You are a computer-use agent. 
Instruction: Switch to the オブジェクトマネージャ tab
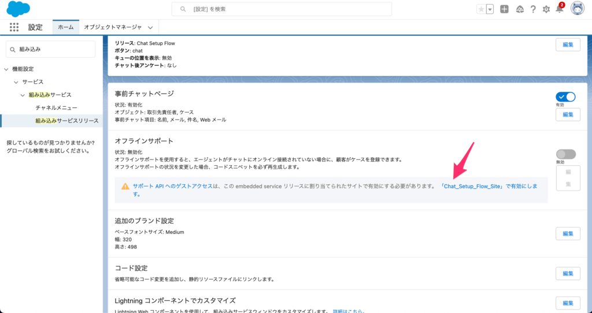pyautogui.click(x=113, y=27)
